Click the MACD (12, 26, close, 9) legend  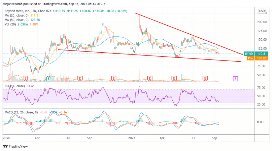click(x=21, y=112)
